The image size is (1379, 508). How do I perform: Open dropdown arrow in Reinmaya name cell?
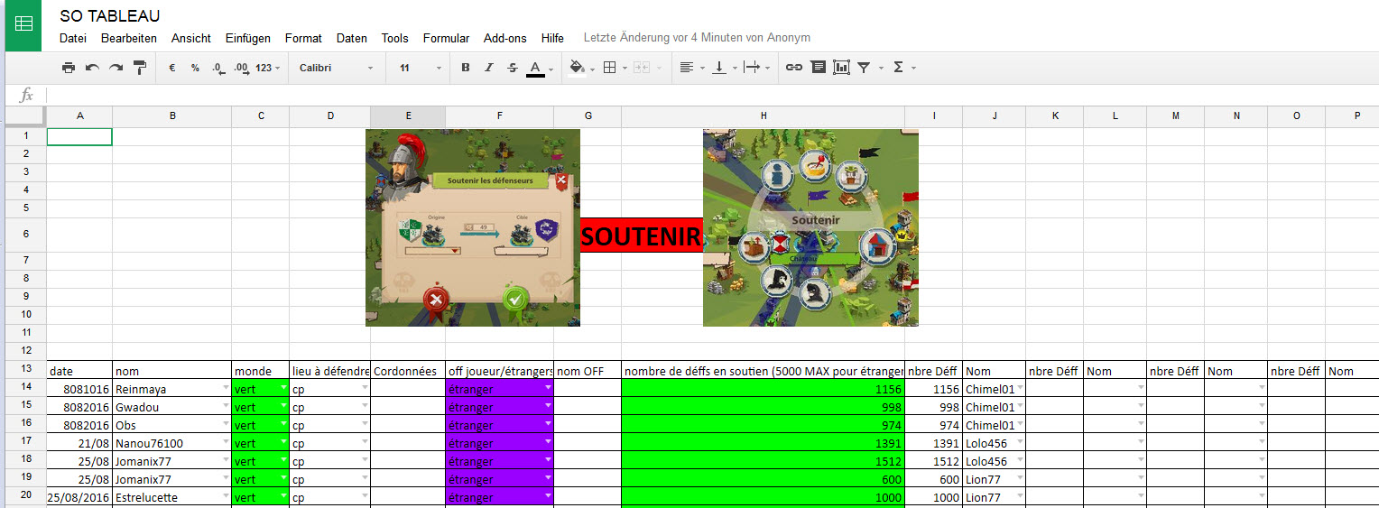pos(225,388)
